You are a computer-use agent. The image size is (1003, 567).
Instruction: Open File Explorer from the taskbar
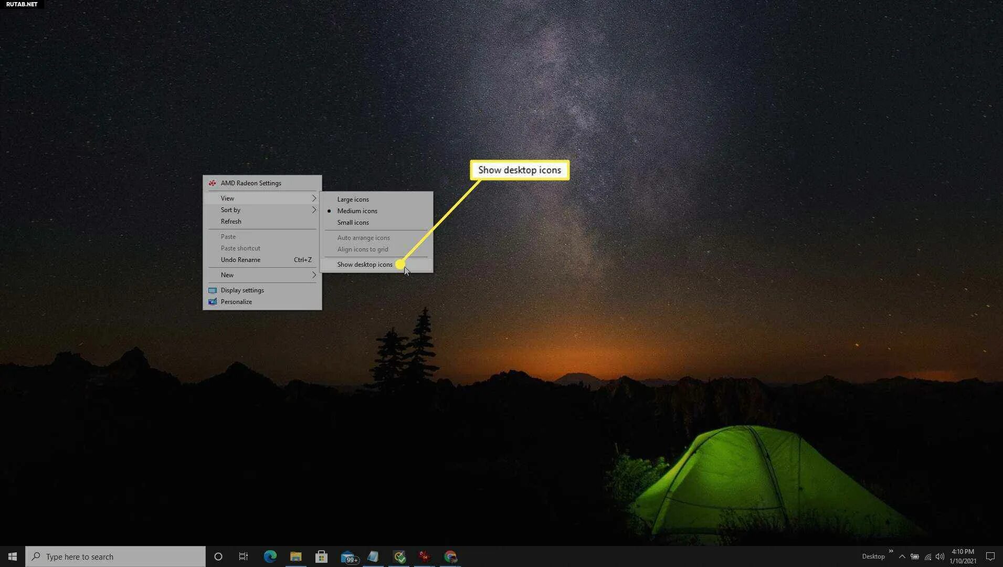[x=296, y=556]
